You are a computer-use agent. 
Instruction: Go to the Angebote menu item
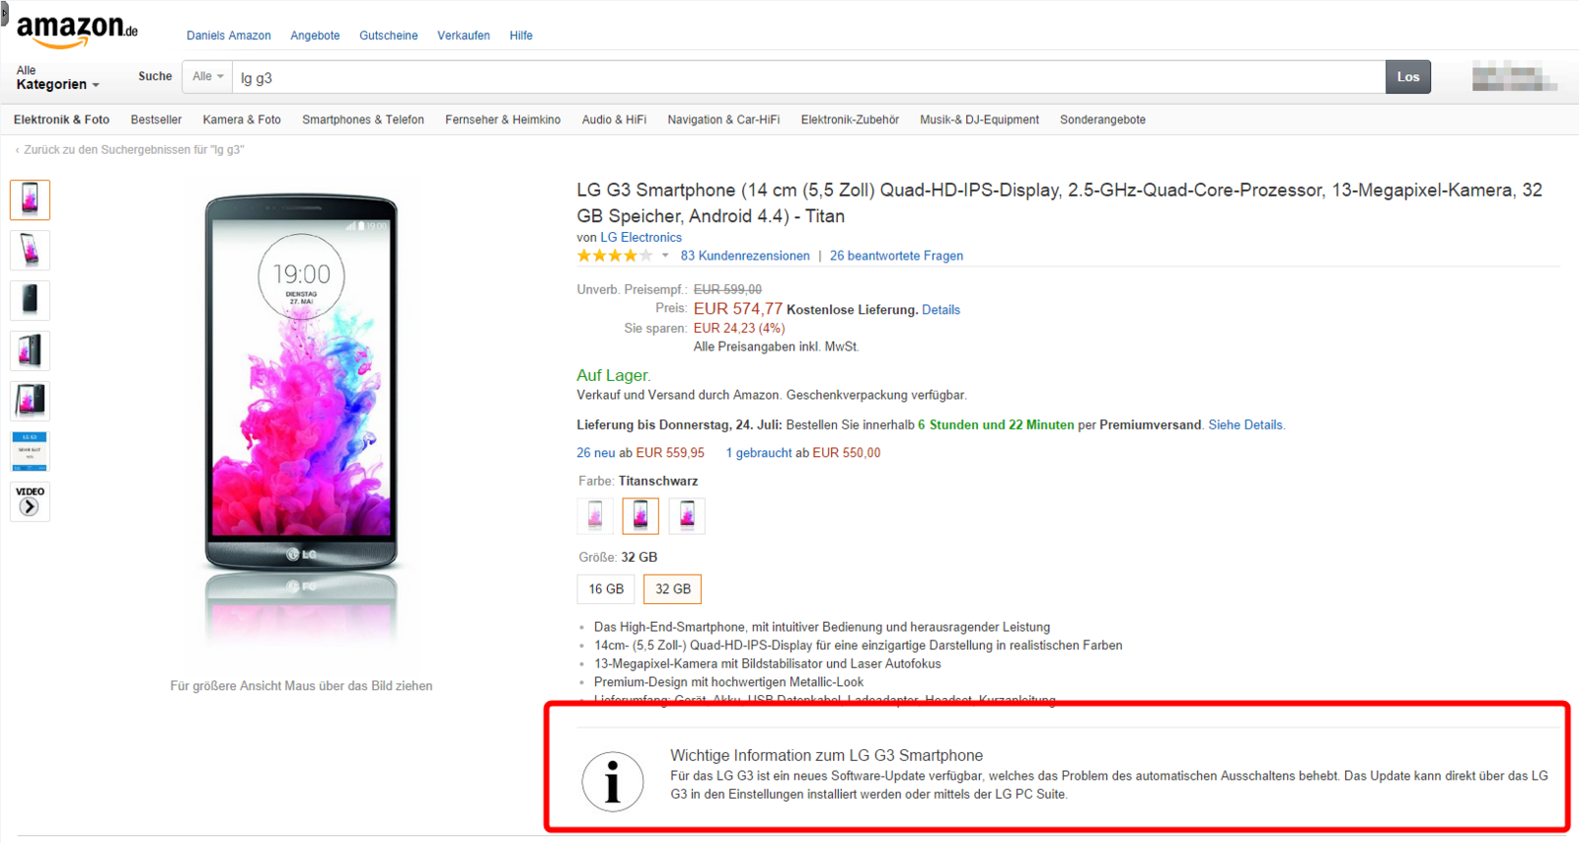(x=315, y=36)
